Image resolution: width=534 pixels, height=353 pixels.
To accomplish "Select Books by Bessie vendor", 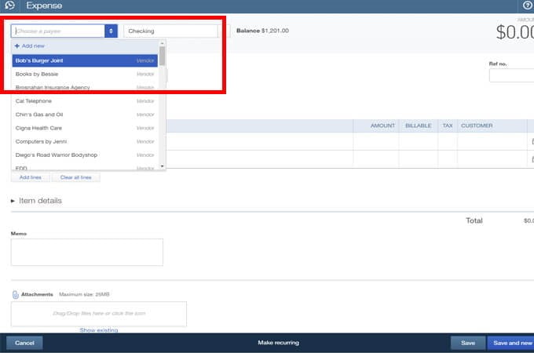I will [85, 75].
